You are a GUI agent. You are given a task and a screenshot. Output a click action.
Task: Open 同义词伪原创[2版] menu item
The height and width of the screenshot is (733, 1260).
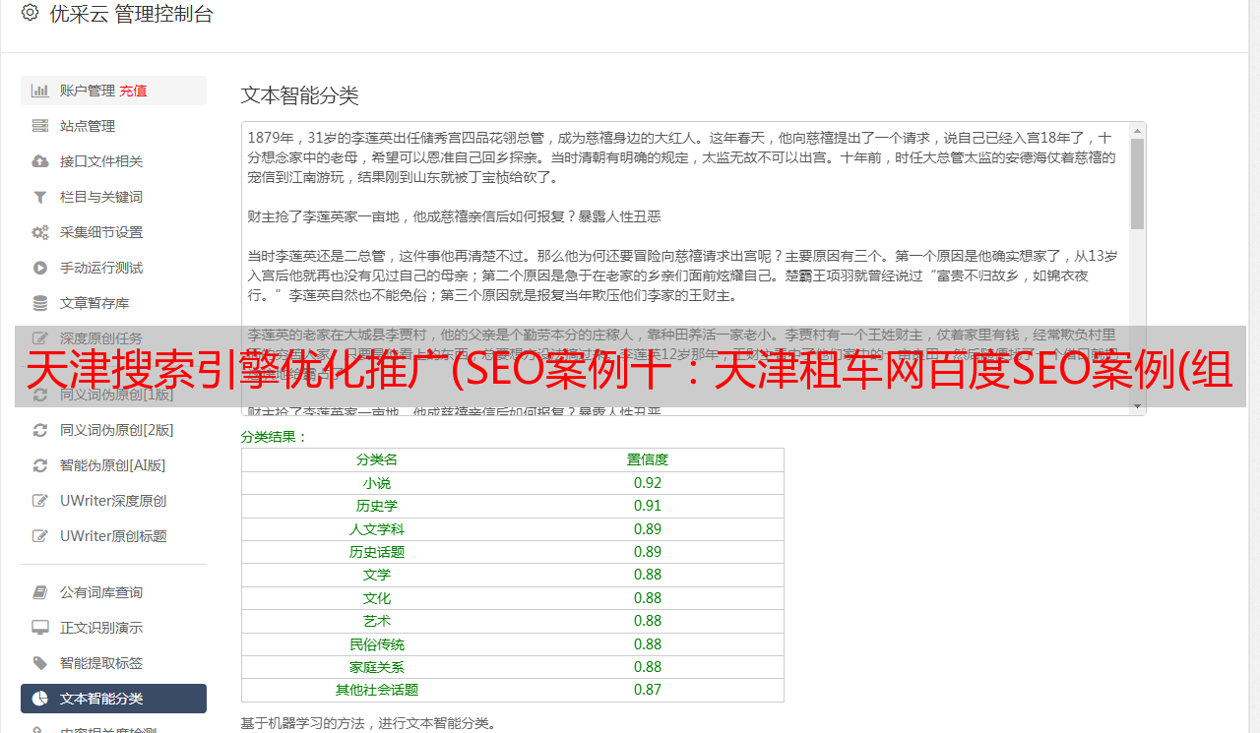pyautogui.click(x=116, y=430)
